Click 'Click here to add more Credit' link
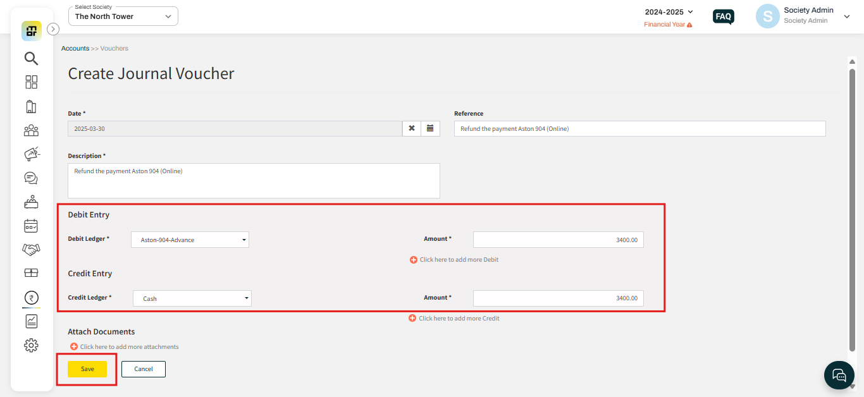Viewport: 864px width, 397px height. click(x=459, y=319)
